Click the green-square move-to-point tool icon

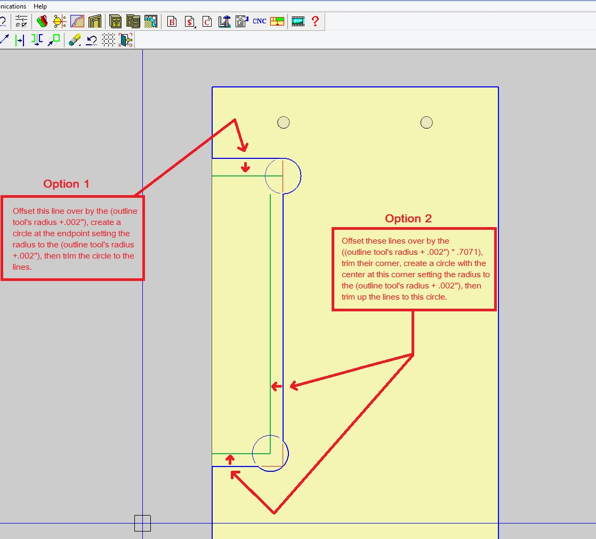tap(54, 40)
